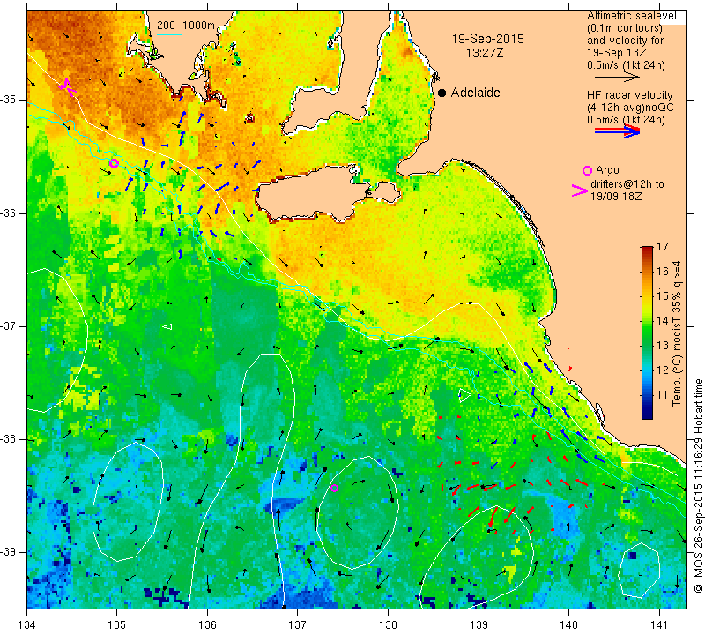Click the Argo float marker near longitude 135
This screenshot has height=635, width=705.
[115, 163]
